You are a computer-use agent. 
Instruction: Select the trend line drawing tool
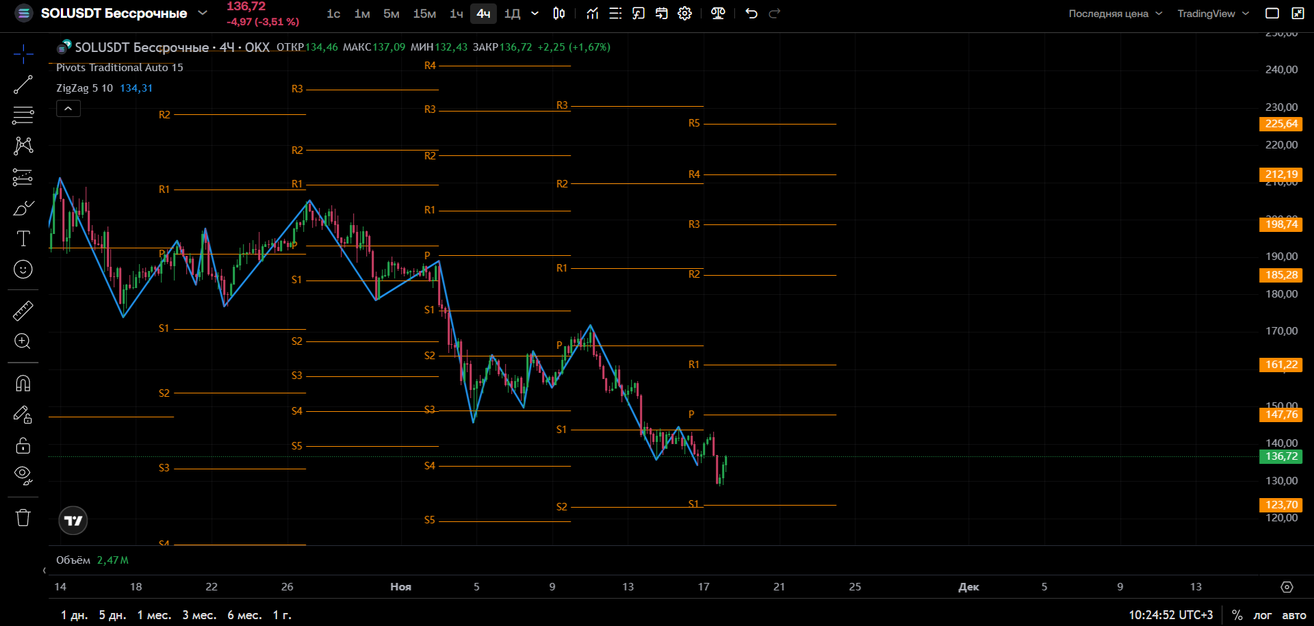(x=23, y=85)
